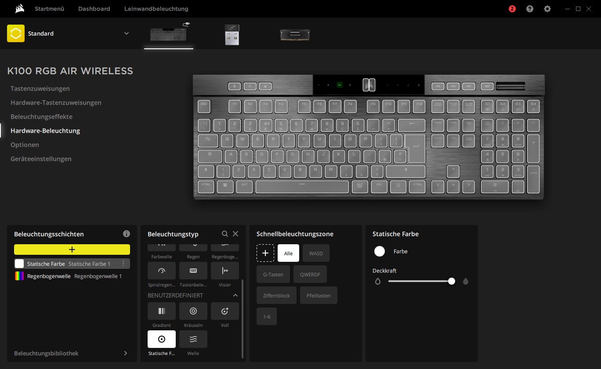Select the RAM memory module device

[x=295, y=35]
